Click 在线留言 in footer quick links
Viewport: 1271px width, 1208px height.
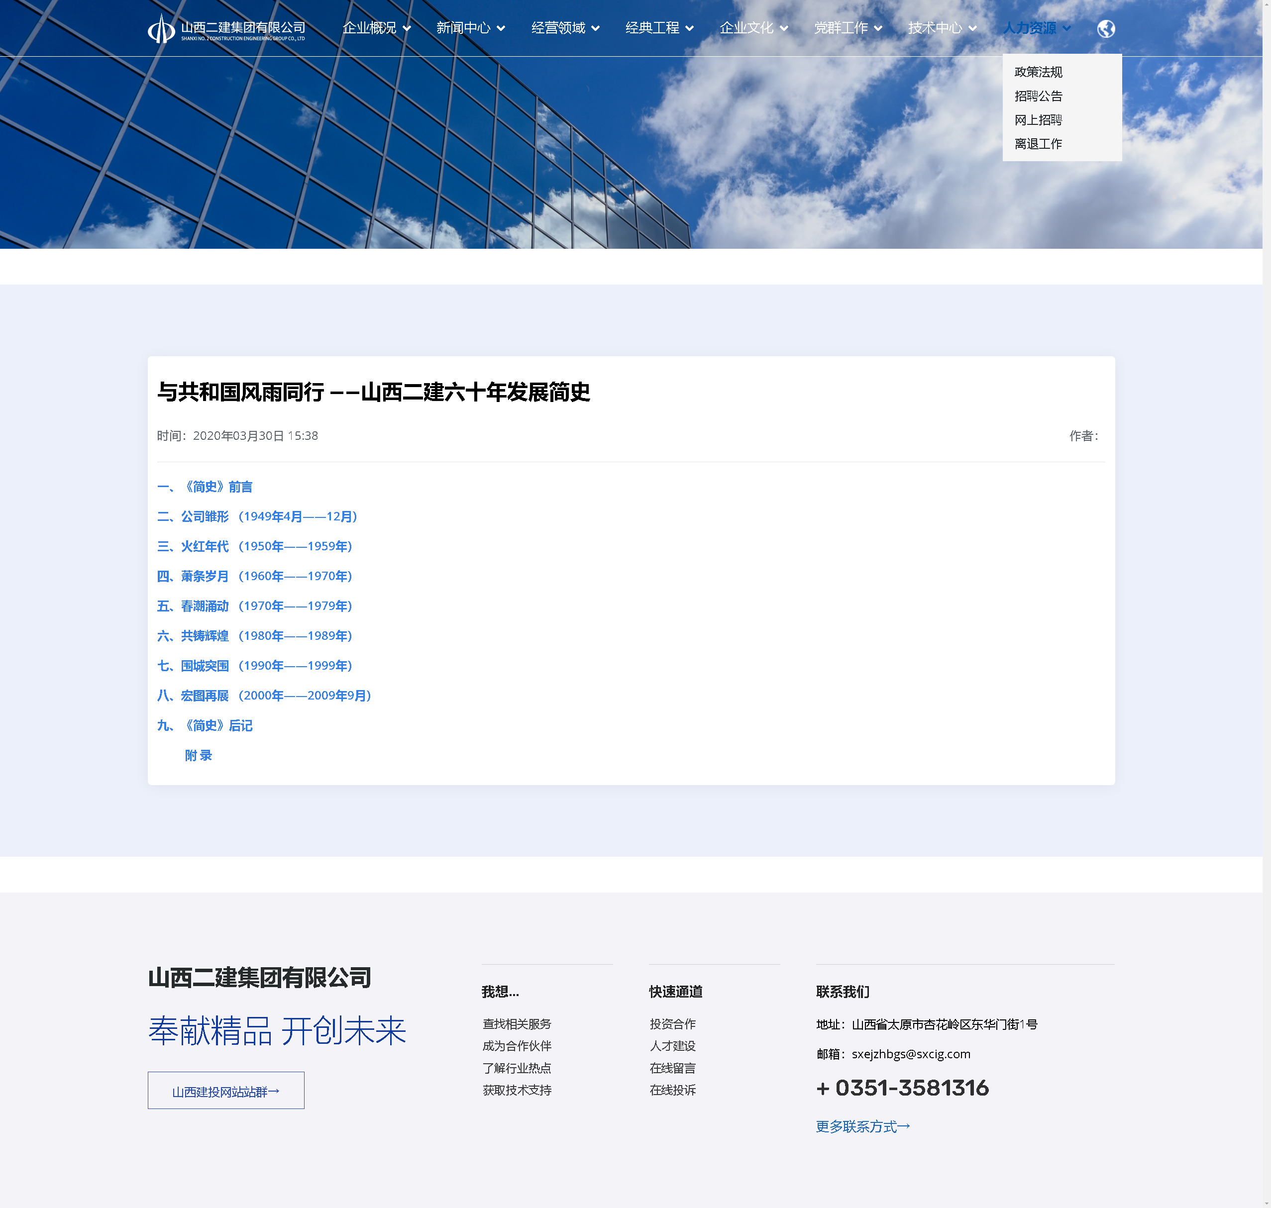(672, 1068)
